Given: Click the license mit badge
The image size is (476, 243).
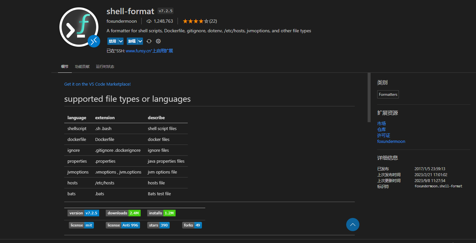Looking at the screenshot, I should (81, 225).
